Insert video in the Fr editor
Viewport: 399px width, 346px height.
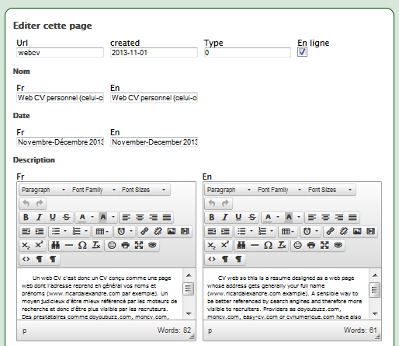click(185, 231)
